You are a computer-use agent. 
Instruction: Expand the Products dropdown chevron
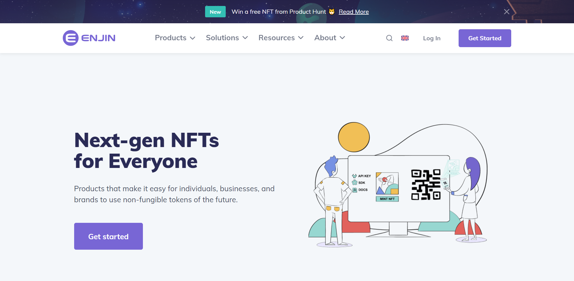tap(193, 38)
